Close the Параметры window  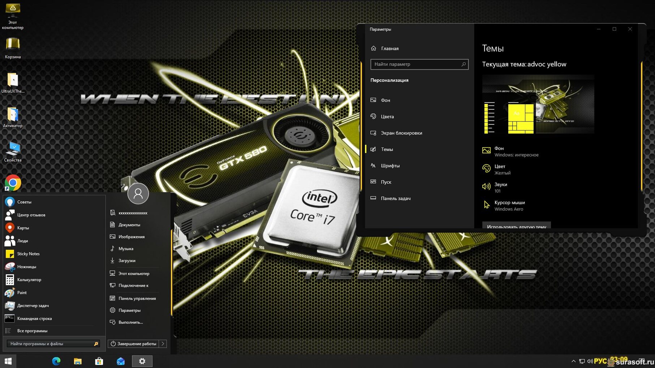630,29
